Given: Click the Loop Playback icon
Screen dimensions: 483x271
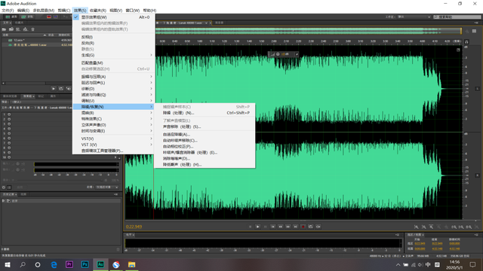Looking at the screenshot, I should coord(310,227).
